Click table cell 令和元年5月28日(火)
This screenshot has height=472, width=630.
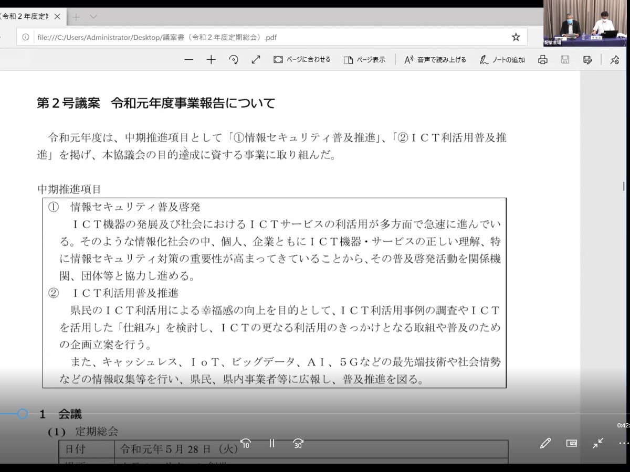(179, 449)
